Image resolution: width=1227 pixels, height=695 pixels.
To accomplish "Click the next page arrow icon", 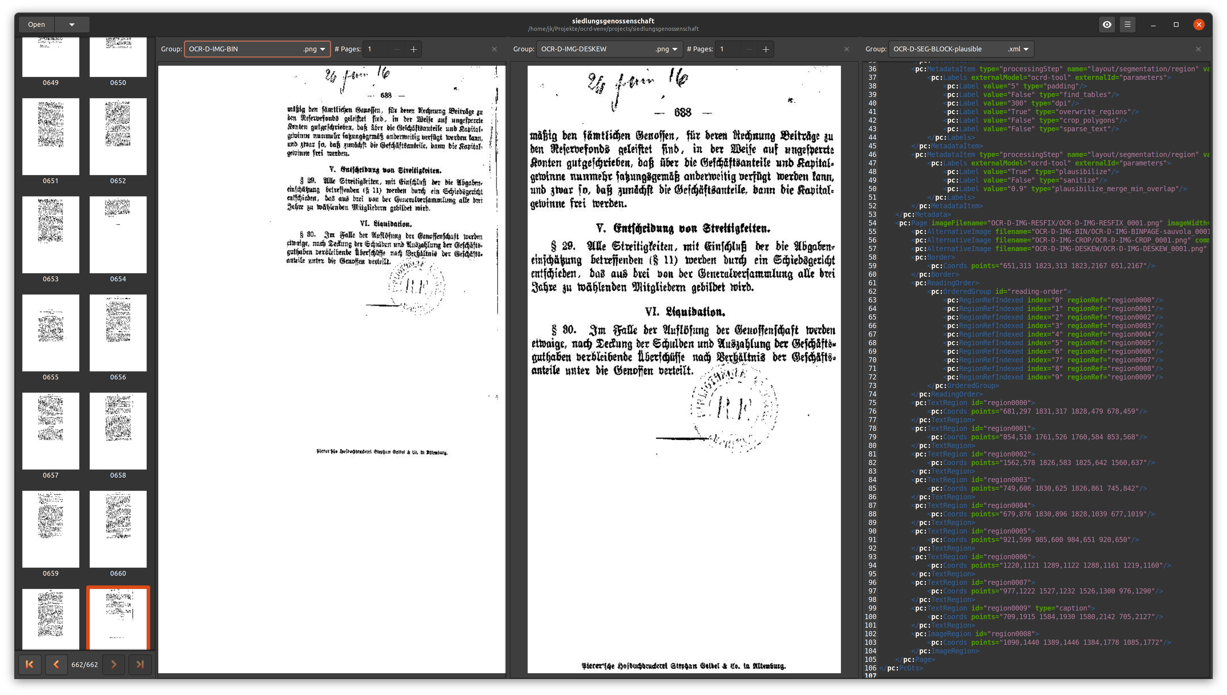I will [114, 664].
